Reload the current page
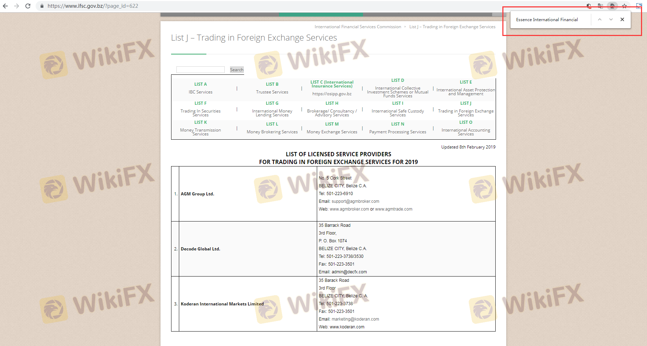The image size is (647, 346). pos(28,6)
